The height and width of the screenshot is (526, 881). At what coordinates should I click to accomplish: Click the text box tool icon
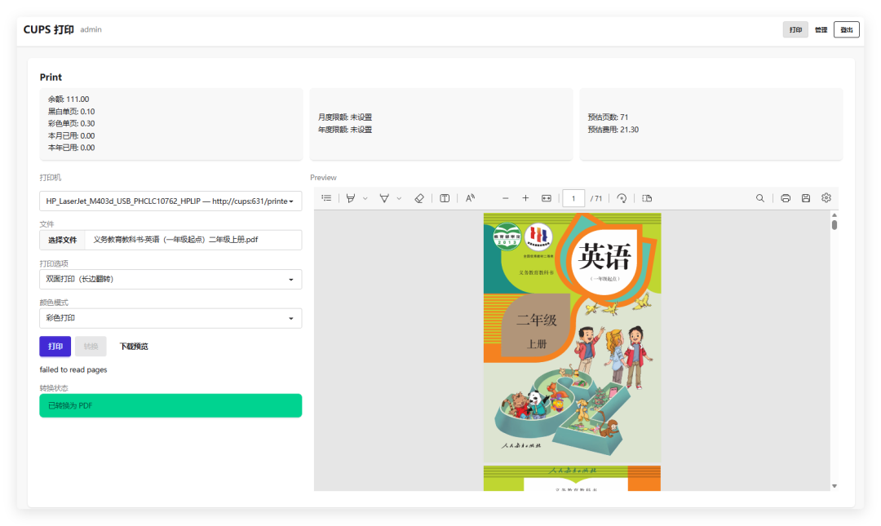click(445, 198)
